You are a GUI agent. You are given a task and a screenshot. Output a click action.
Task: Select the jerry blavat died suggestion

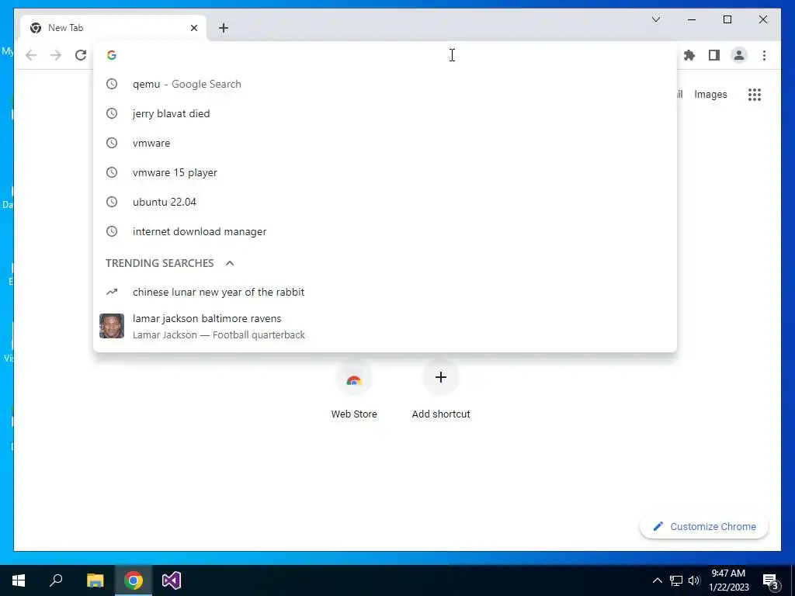click(385, 113)
